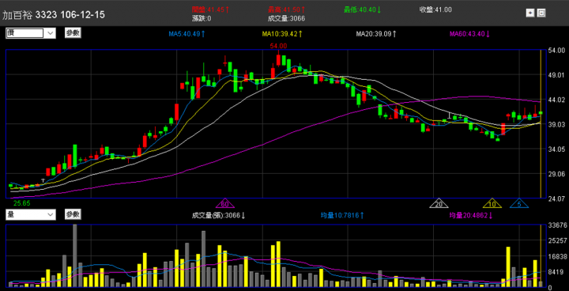
Task: Click the MA10:39.42 label
Action: [x=282, y=34]
